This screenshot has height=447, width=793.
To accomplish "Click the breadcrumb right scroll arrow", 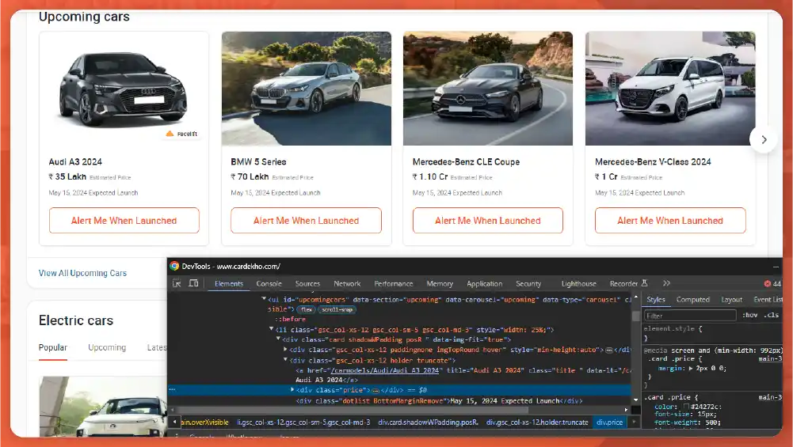I will pos(634,422).
